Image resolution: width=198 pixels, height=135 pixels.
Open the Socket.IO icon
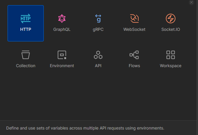pos(171,19)
